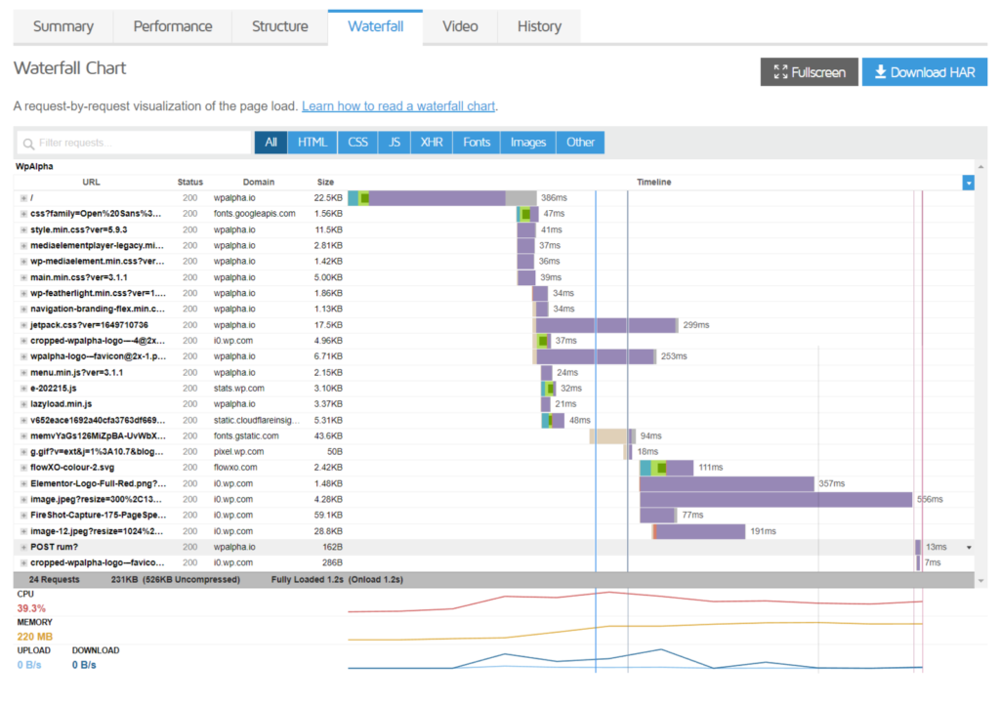Expand the wp-featherlight.min.css request
Image resolution: width=1000 pixels, height=705 pixels.
[23, 294]
